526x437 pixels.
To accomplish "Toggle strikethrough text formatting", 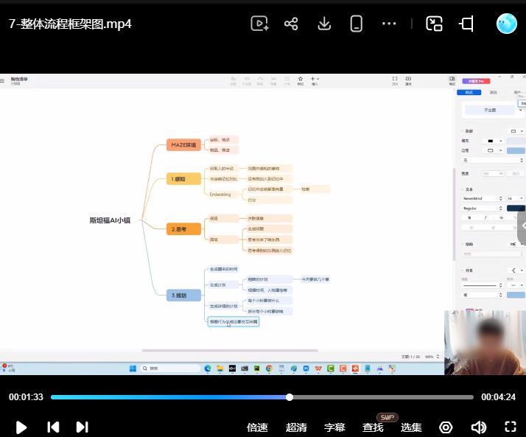I will [x=501, y=218].
